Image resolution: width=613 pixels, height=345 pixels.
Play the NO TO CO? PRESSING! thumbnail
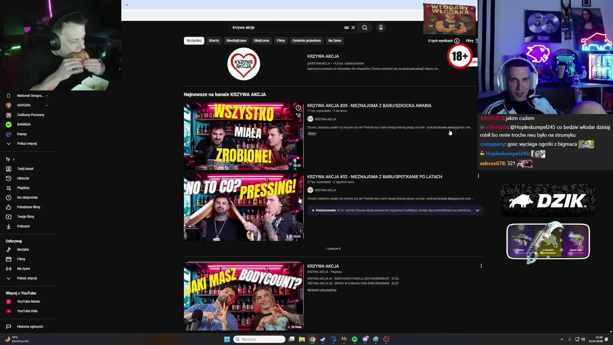(243, 207)
